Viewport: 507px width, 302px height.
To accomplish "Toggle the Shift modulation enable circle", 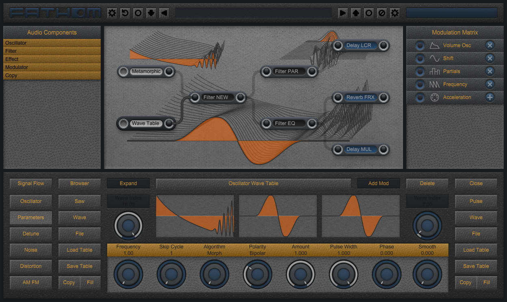I will pos(420,58).
